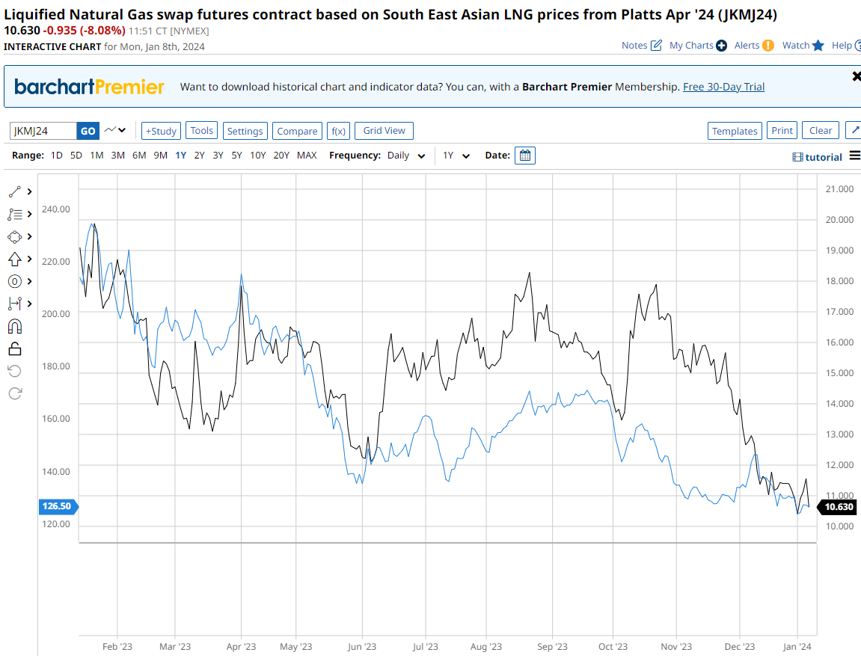This screenshot has height=661, width=861.
Task: Dismiss the Barchart Premier banner
Action: tap(856, 76)
